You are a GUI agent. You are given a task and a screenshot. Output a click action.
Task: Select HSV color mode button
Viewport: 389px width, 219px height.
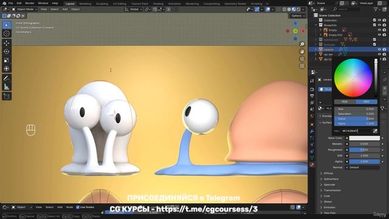point(367,102)
